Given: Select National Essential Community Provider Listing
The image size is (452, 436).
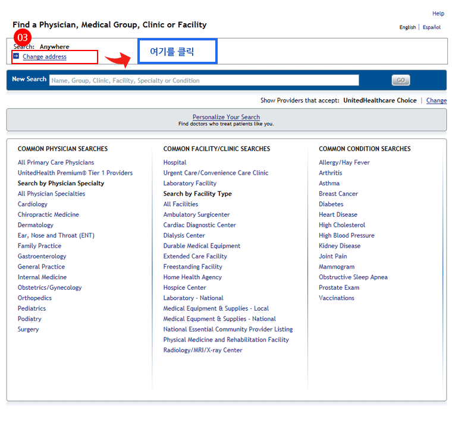Looking at the screenshot, I should 228,329.
